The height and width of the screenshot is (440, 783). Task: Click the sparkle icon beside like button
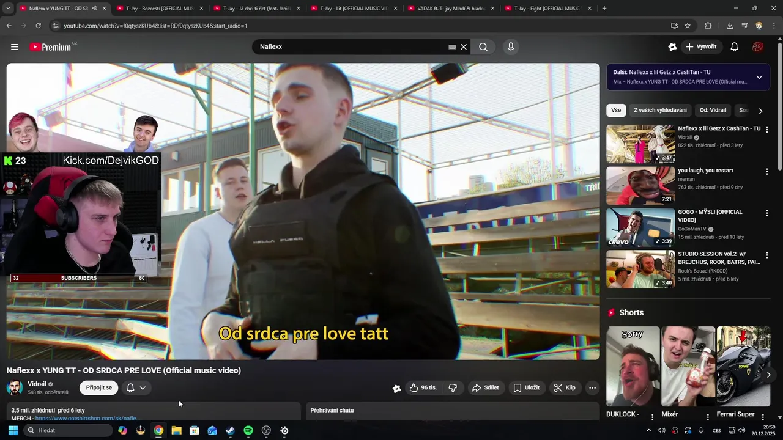point(396,388)
